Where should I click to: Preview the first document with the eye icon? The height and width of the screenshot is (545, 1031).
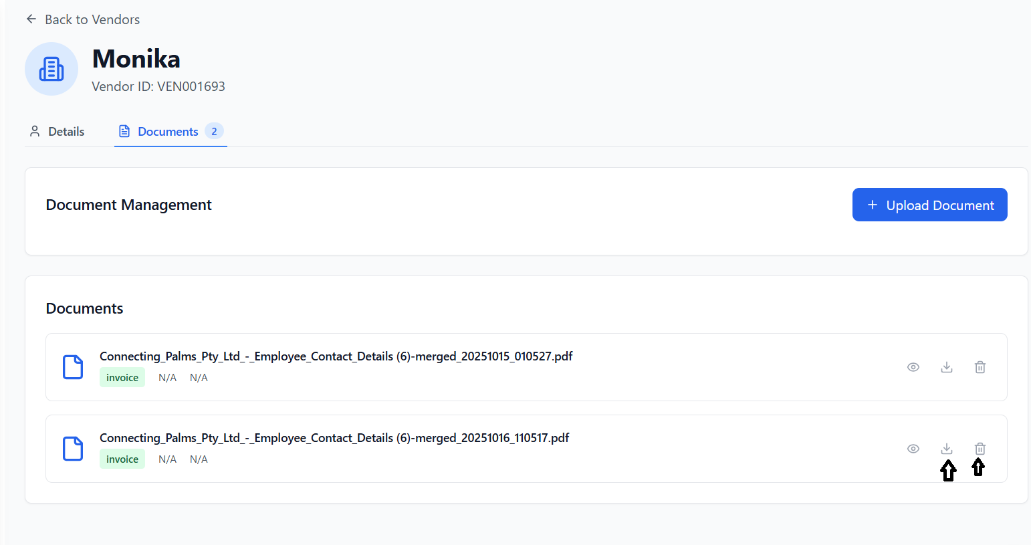pyautogui.click(x=913, y=367)
